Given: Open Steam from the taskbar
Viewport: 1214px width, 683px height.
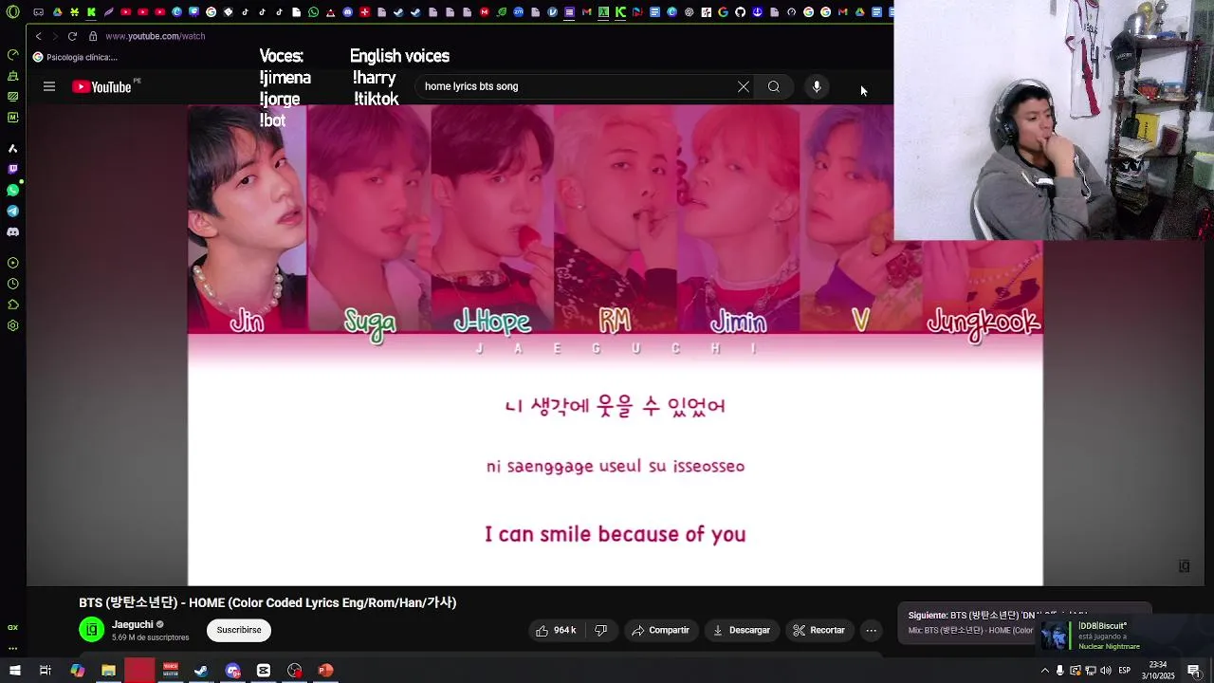Looking at the screenshot, I should coord(201,671).
